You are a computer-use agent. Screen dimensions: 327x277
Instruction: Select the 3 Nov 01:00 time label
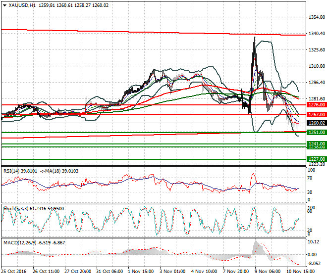(172, 272)
